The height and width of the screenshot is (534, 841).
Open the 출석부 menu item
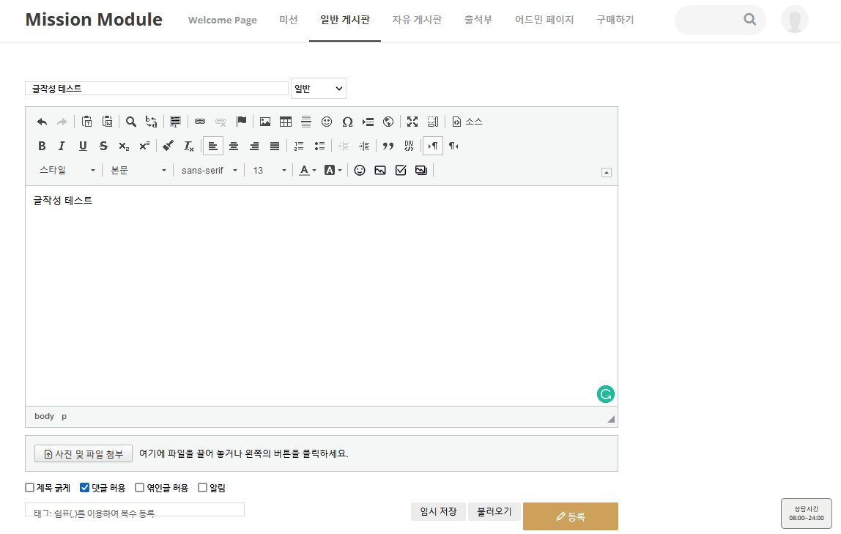tap(478, 20)
